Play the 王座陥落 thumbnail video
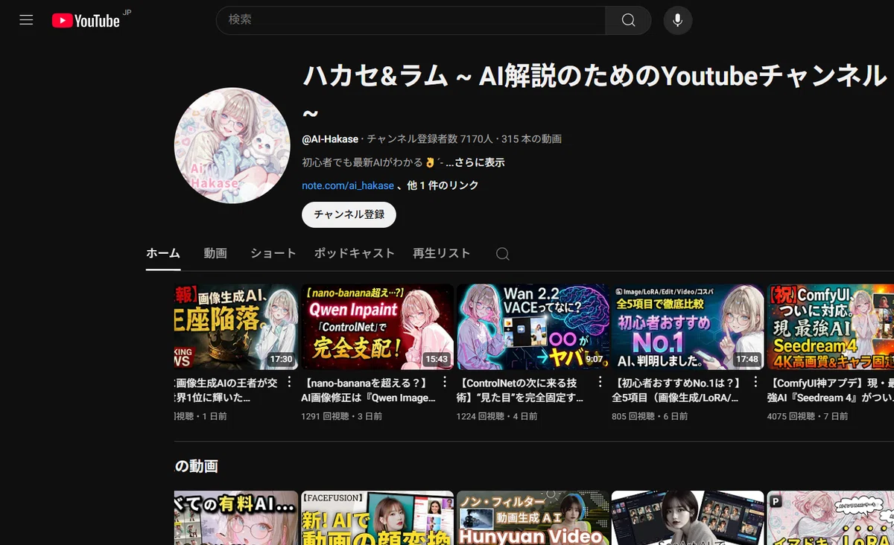 click(x=236, y=327)
